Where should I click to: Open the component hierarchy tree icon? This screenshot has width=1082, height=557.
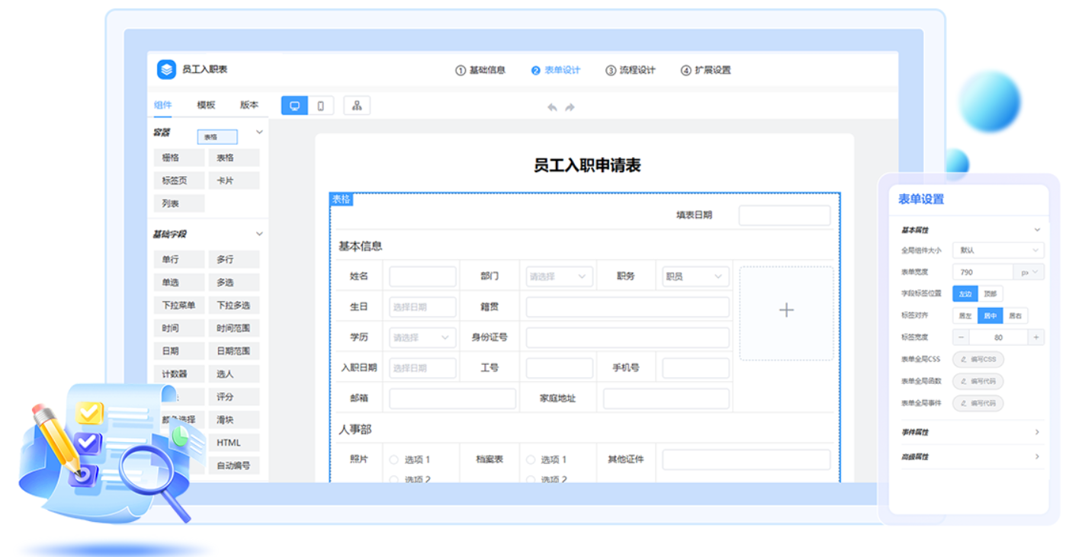356,106
